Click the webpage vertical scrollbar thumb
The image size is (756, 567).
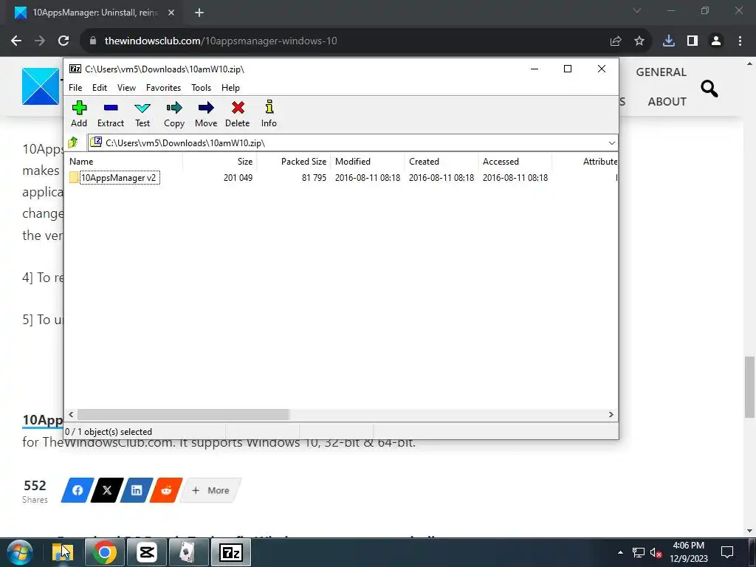coord(749,387)
